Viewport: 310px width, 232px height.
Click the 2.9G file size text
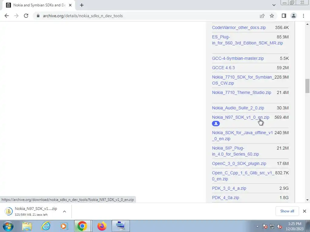(x=284, y=188)
